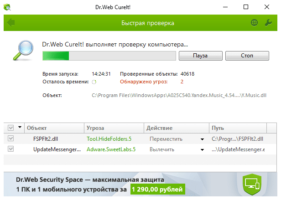Sort by the Угроза column header
Viewport: 281px width, 200px height.
tap(114, 128)
